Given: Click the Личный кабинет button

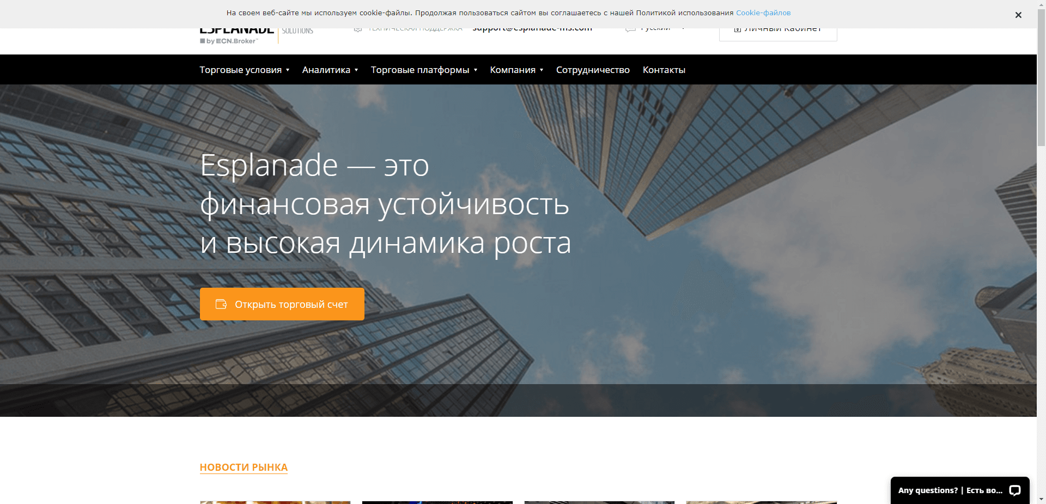Looking at the screenshot, I should [778, 30].
